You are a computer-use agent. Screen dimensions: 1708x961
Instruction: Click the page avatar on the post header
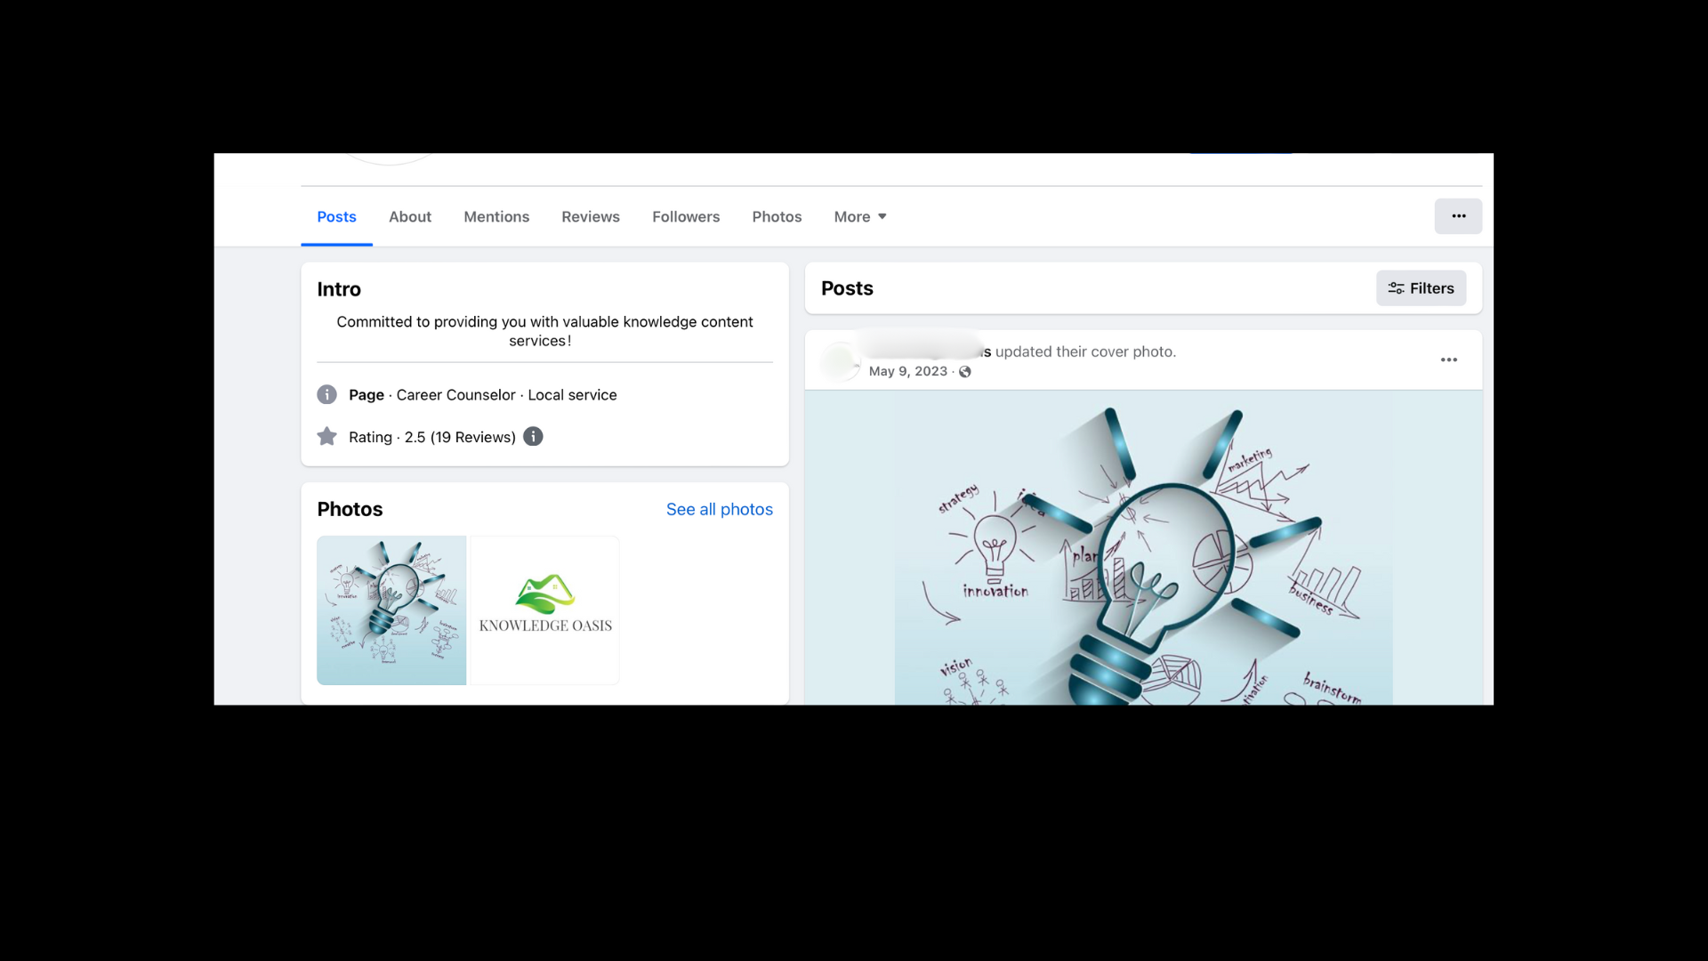tap(840, 361)
